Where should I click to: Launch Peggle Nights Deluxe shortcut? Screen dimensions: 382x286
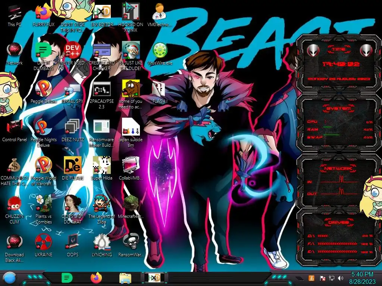(43, 133)
